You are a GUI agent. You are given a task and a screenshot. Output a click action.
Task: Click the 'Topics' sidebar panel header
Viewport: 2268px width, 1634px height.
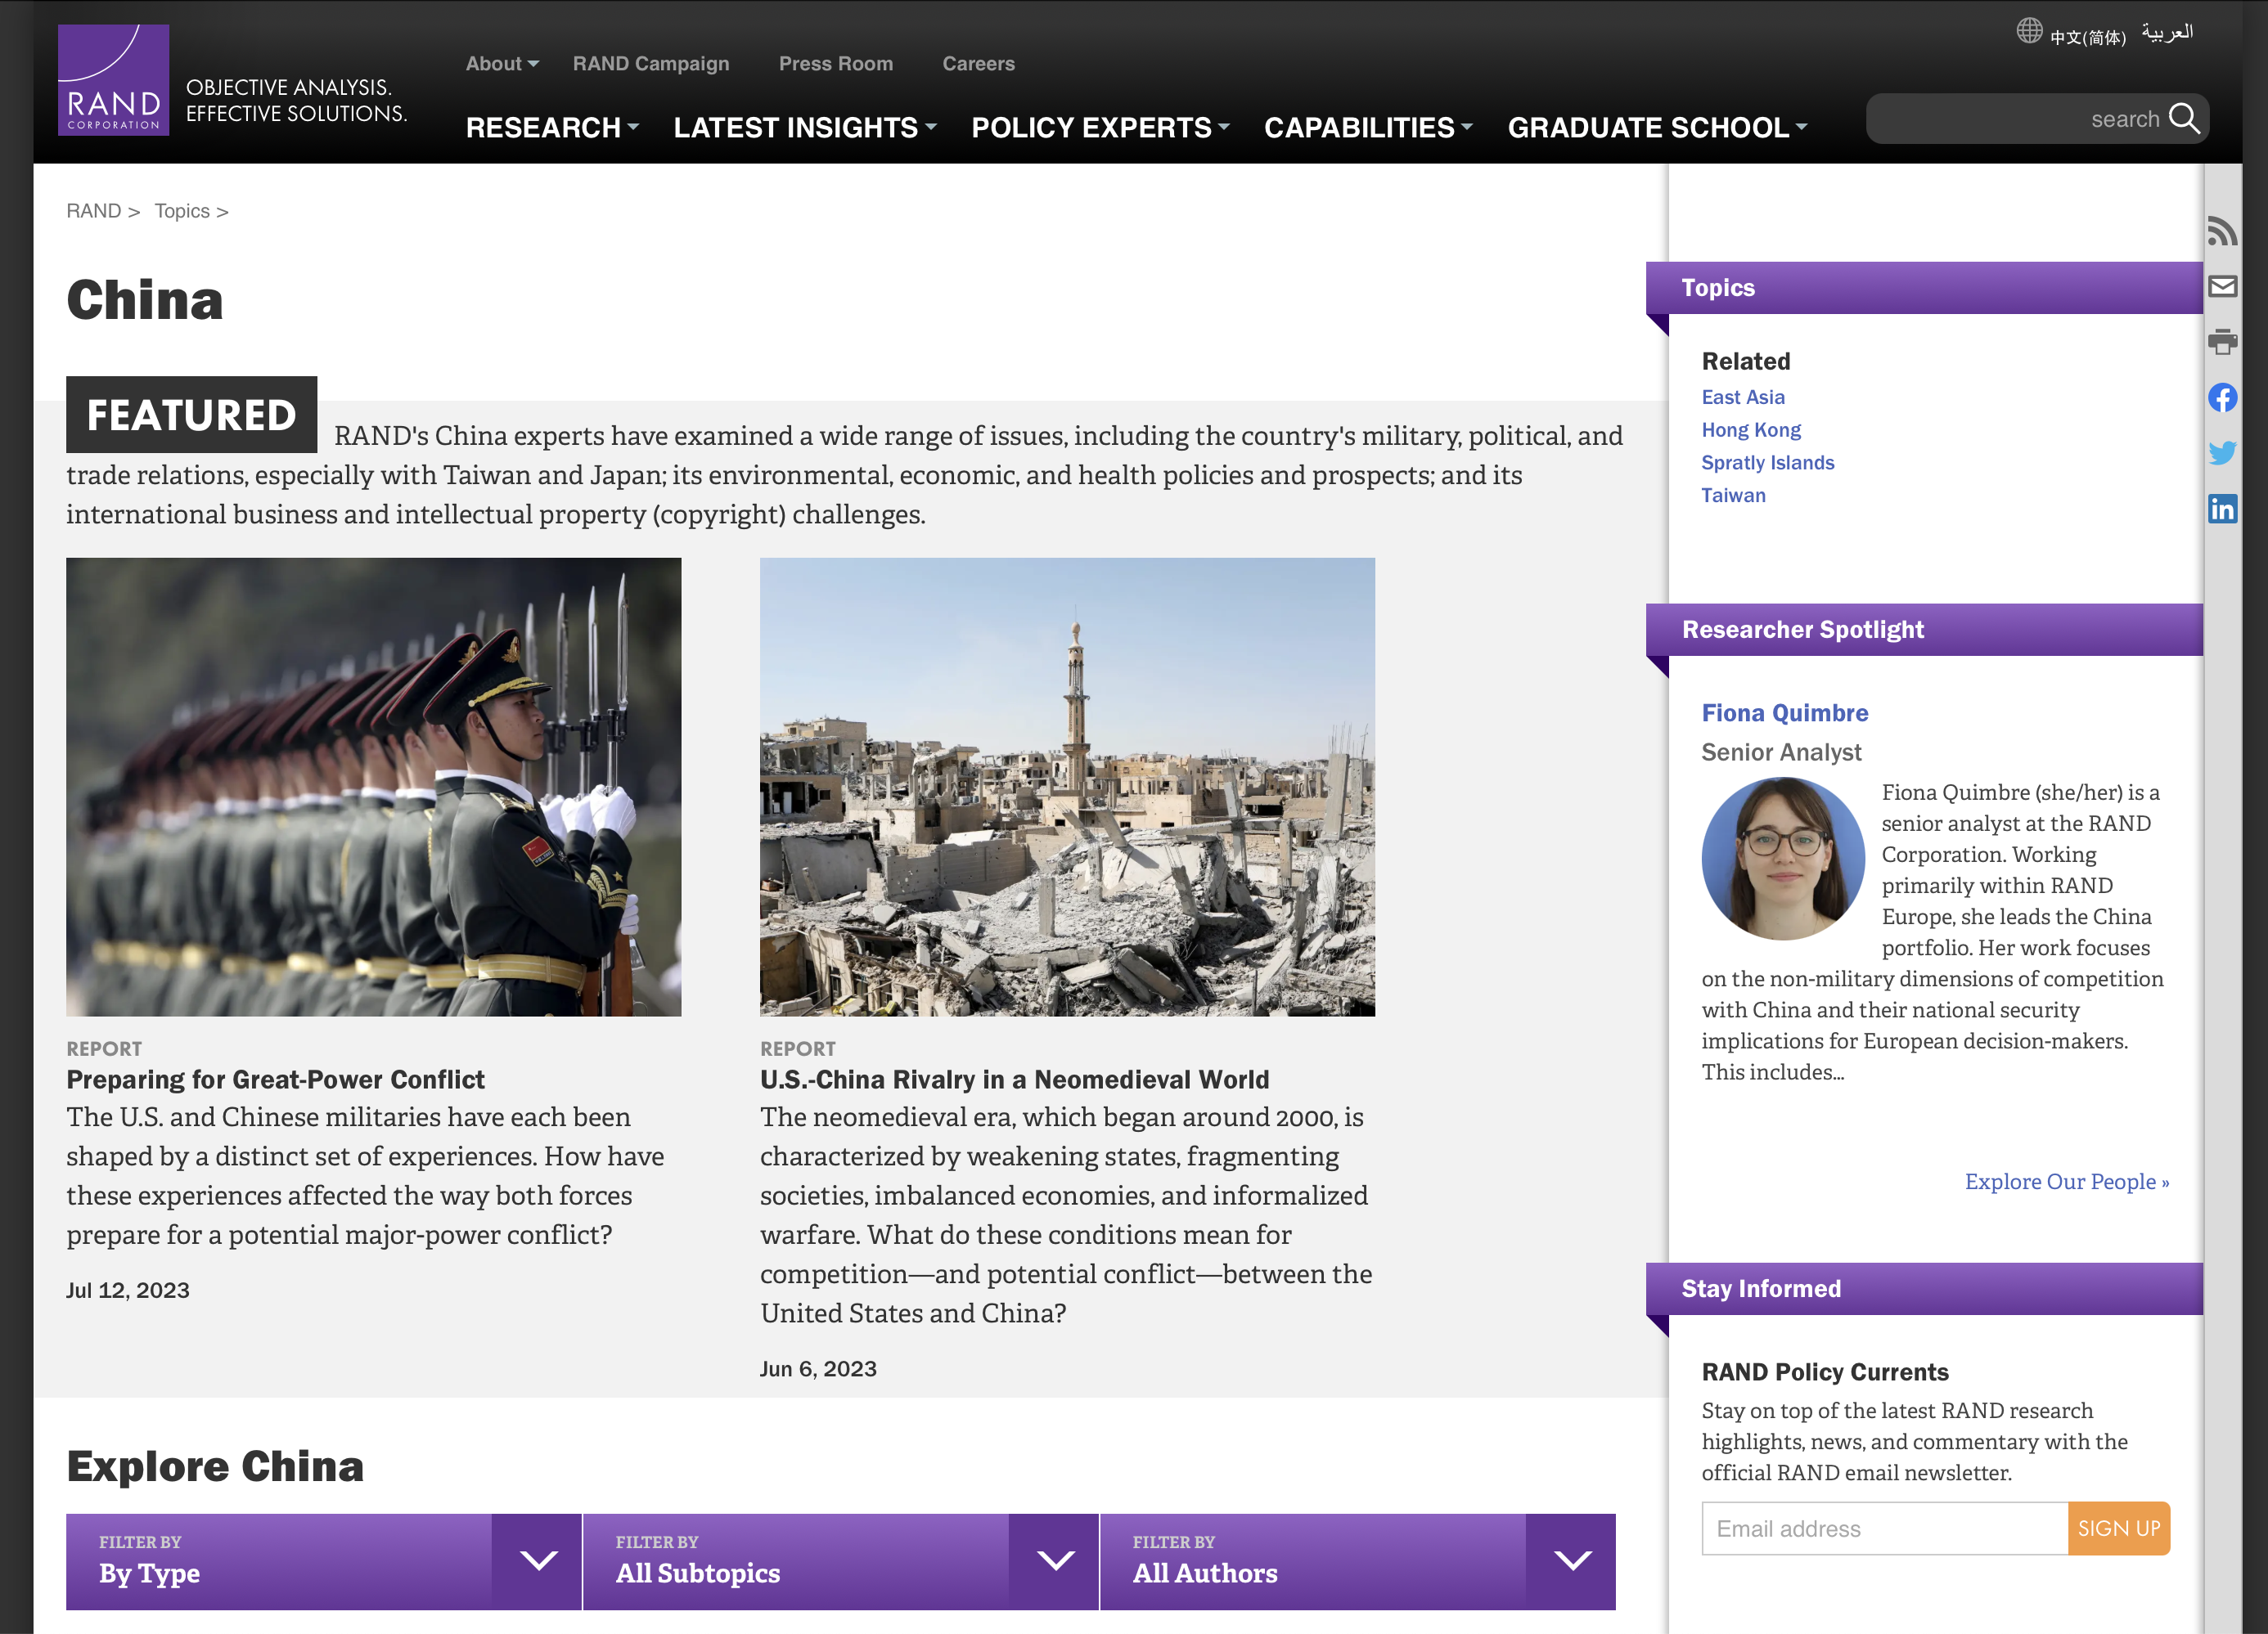pyautogui.click(x=1924, y=288)
